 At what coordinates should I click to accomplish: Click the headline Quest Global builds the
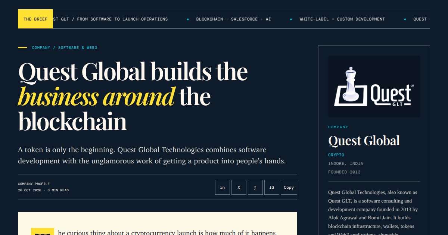point(133,72)
